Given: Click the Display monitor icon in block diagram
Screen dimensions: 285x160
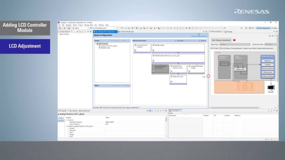Looking at the screenshot, I should (x=271, y=88).
